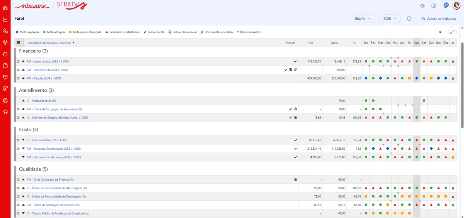Click the green circle for indicador teste in Set
Screen dimensions: 464x218
(424, 101)
